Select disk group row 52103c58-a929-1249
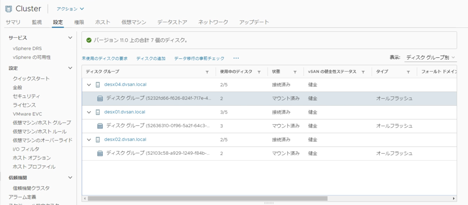Image resolution: width=468 pixels, height=205 pixels. click(269, 153)
